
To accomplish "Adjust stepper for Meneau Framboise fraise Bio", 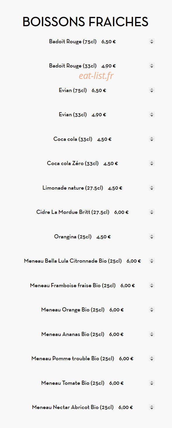I will click(x=152, y=285).
